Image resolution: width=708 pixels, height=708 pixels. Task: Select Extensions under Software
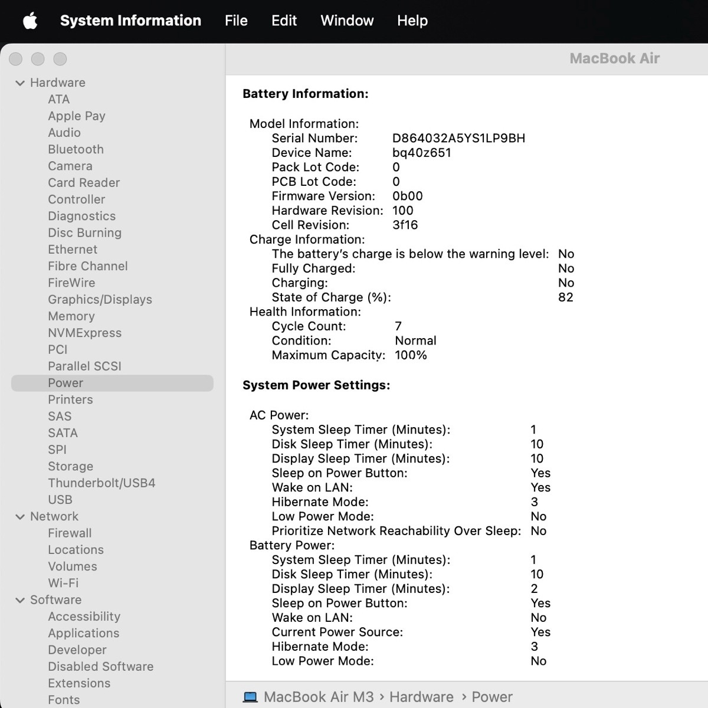click(x=79, y=683)
